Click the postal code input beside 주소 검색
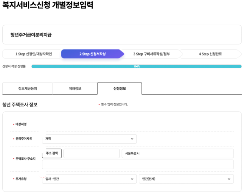 pos(92,153)
